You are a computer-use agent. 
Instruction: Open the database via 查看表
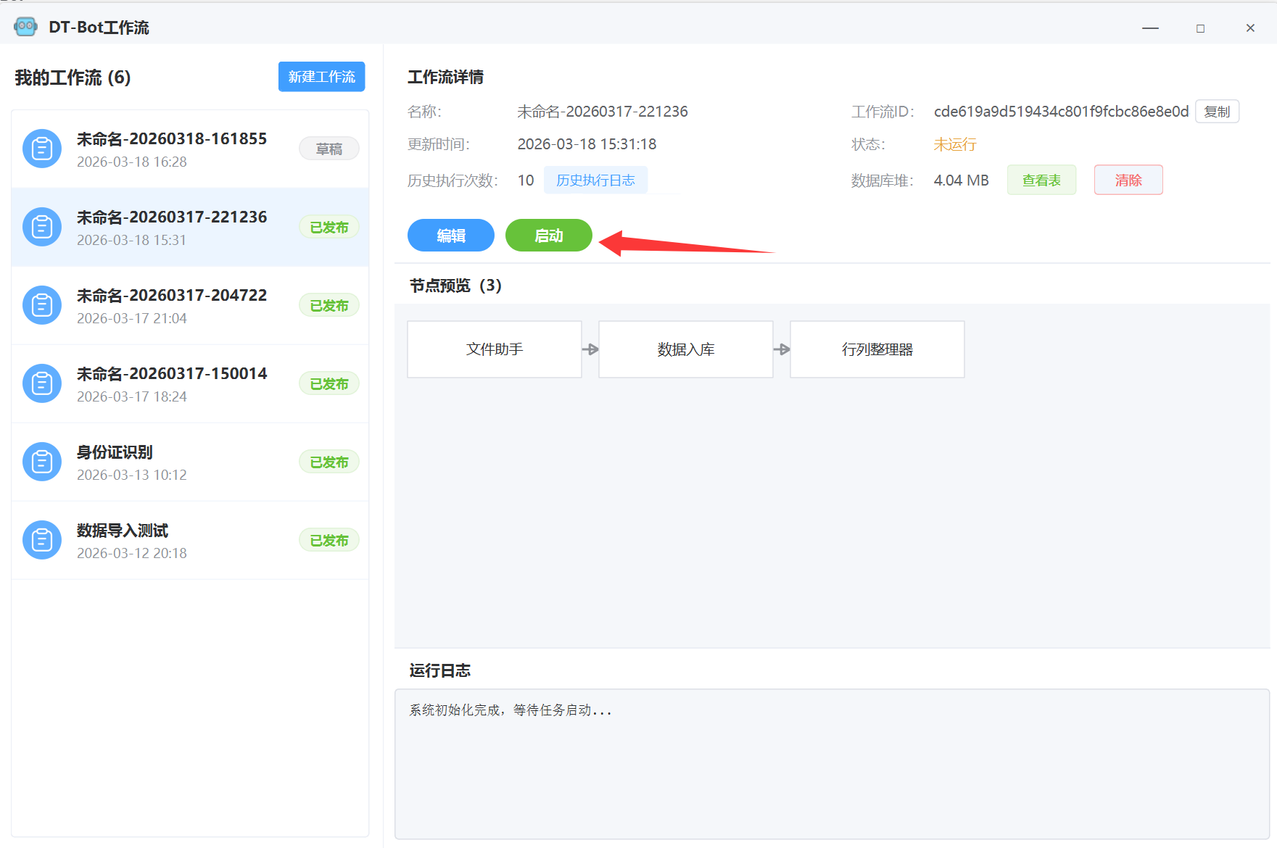[1041, 180]
